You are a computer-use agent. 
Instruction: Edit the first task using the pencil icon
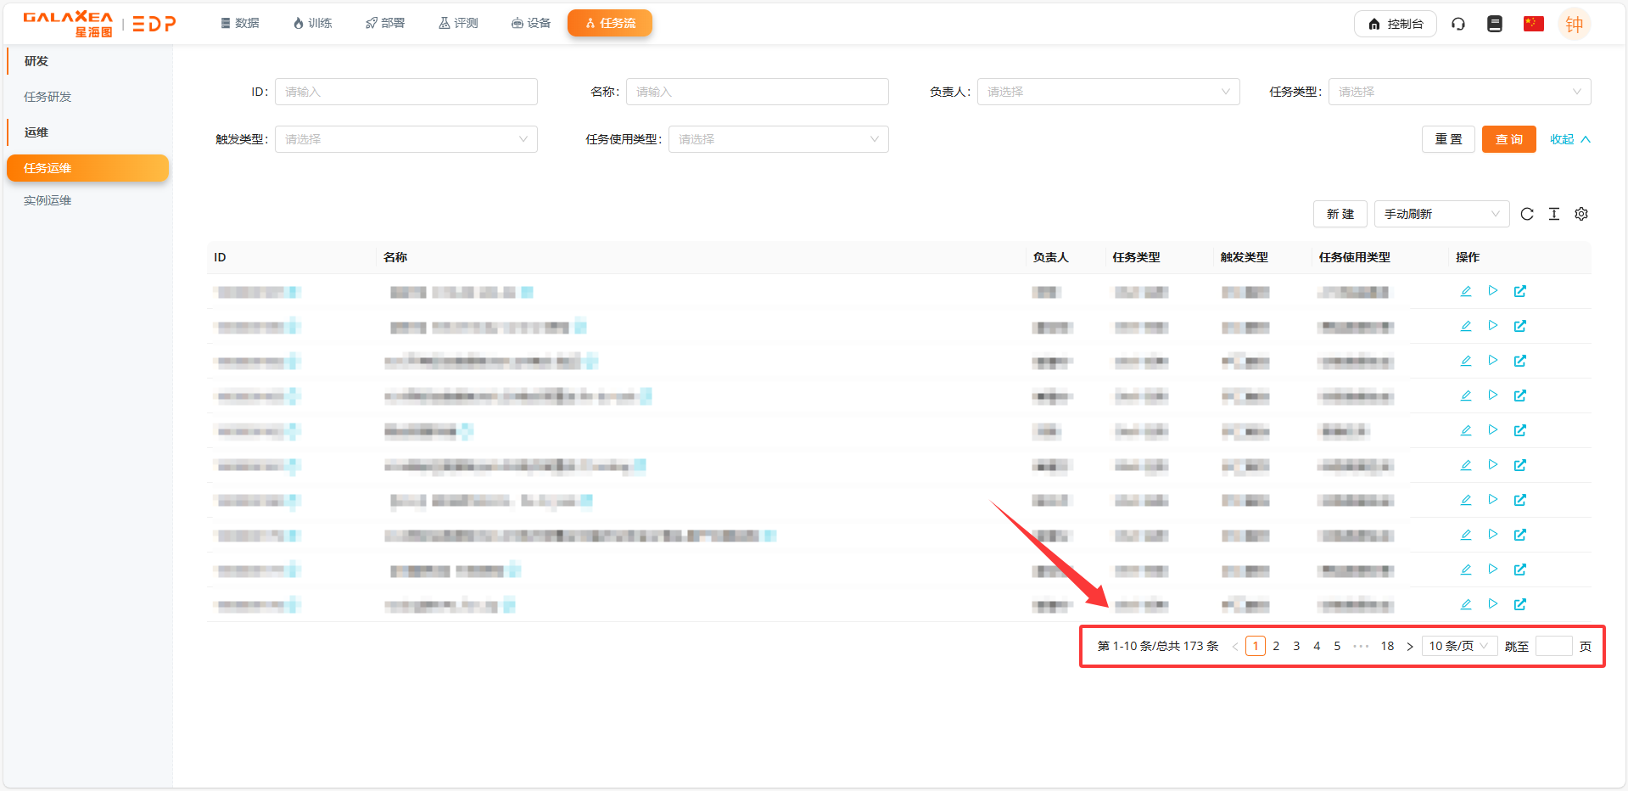tap(1465, 290)
